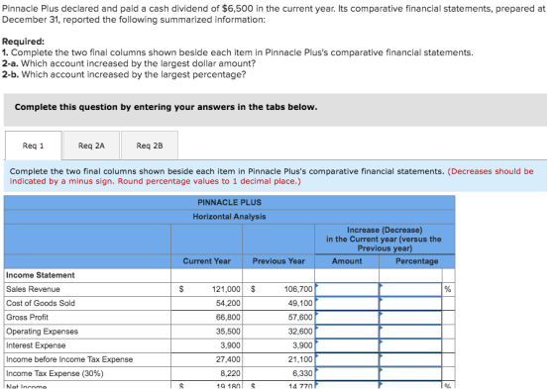The height and width of the screenshot is (389, 555).
Task: Click the Operating Expenses row label
Action: pyautogui.click(x=42, y=332)
